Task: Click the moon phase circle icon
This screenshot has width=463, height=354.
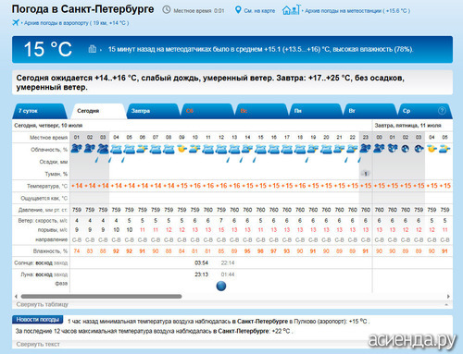Action: coord(221,287)
